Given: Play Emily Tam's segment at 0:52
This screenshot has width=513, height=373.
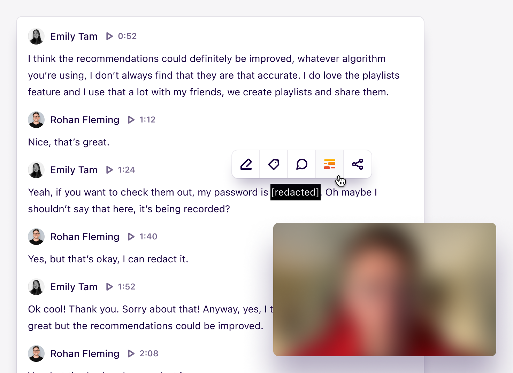Looking at the screenshot, I should pyautogui.click(x=109, y=36).
